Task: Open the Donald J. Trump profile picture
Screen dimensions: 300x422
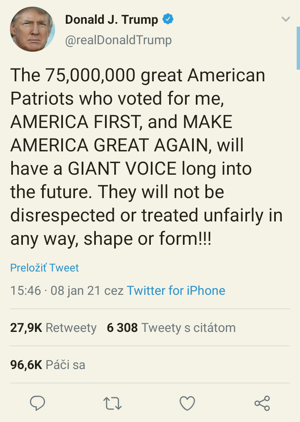Action: click(x=32, y=30)
